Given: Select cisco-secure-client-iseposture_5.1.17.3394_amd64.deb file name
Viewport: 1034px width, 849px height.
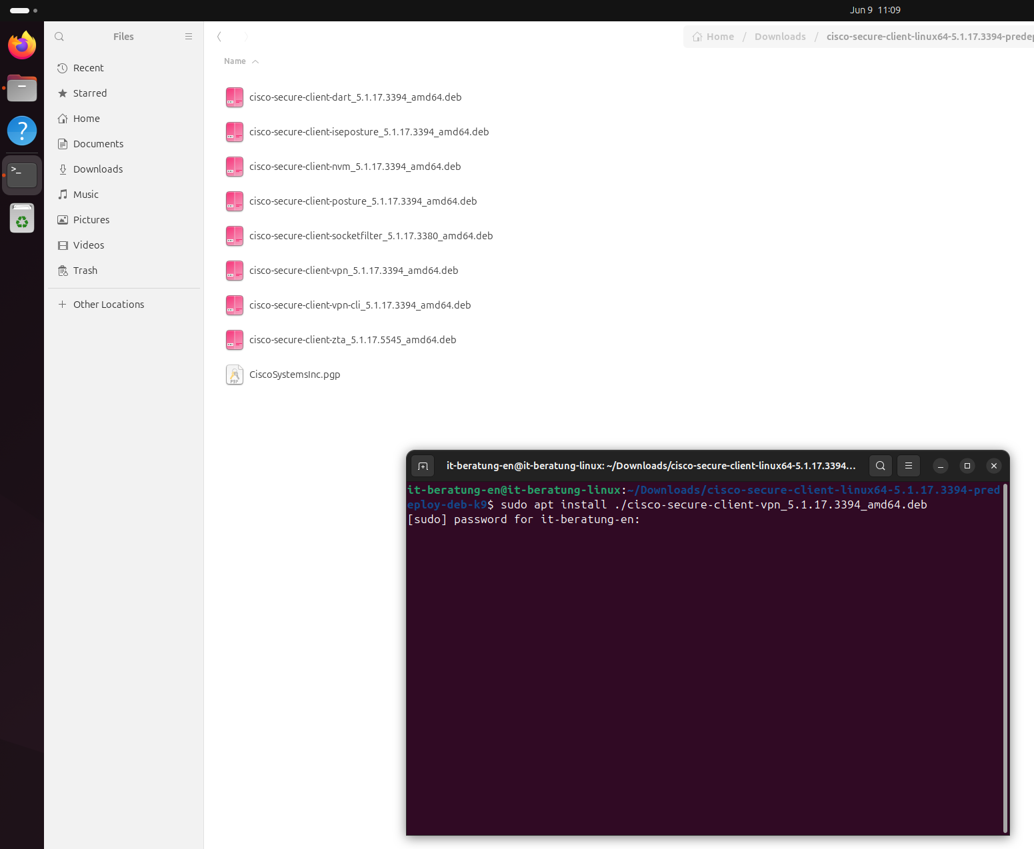Looking at the screenshot, I should point(369,132).
